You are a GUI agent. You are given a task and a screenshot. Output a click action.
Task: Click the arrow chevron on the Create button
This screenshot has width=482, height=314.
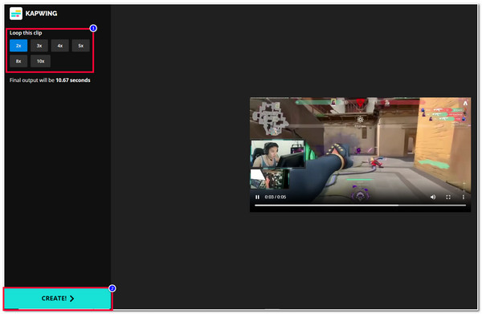[71, 298]
